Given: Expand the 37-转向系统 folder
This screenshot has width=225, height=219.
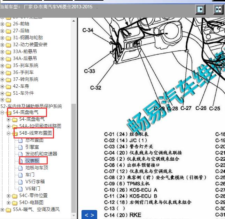Looking at the screenshot, I should pyautogui.click(x=2, y=79).
